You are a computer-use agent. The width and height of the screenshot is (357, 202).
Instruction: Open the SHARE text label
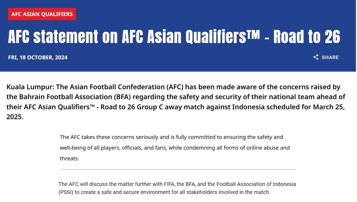coord(330,57)
